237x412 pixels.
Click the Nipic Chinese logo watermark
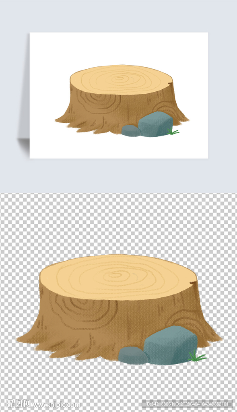point(18,404)
